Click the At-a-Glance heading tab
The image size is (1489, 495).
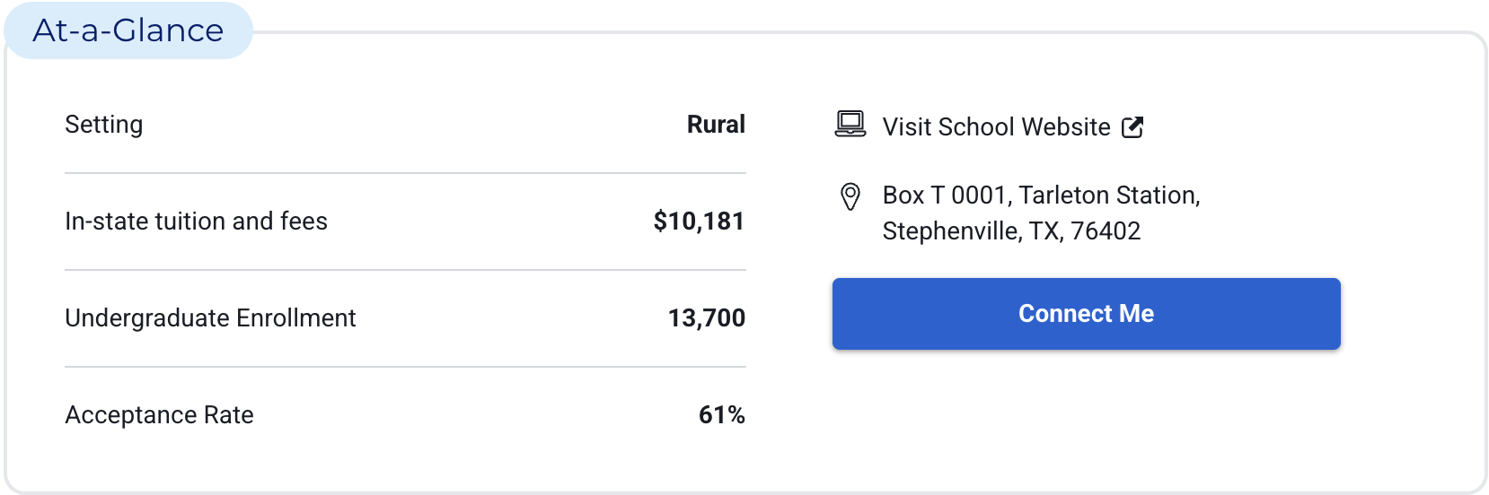click(x=128, y=30)
